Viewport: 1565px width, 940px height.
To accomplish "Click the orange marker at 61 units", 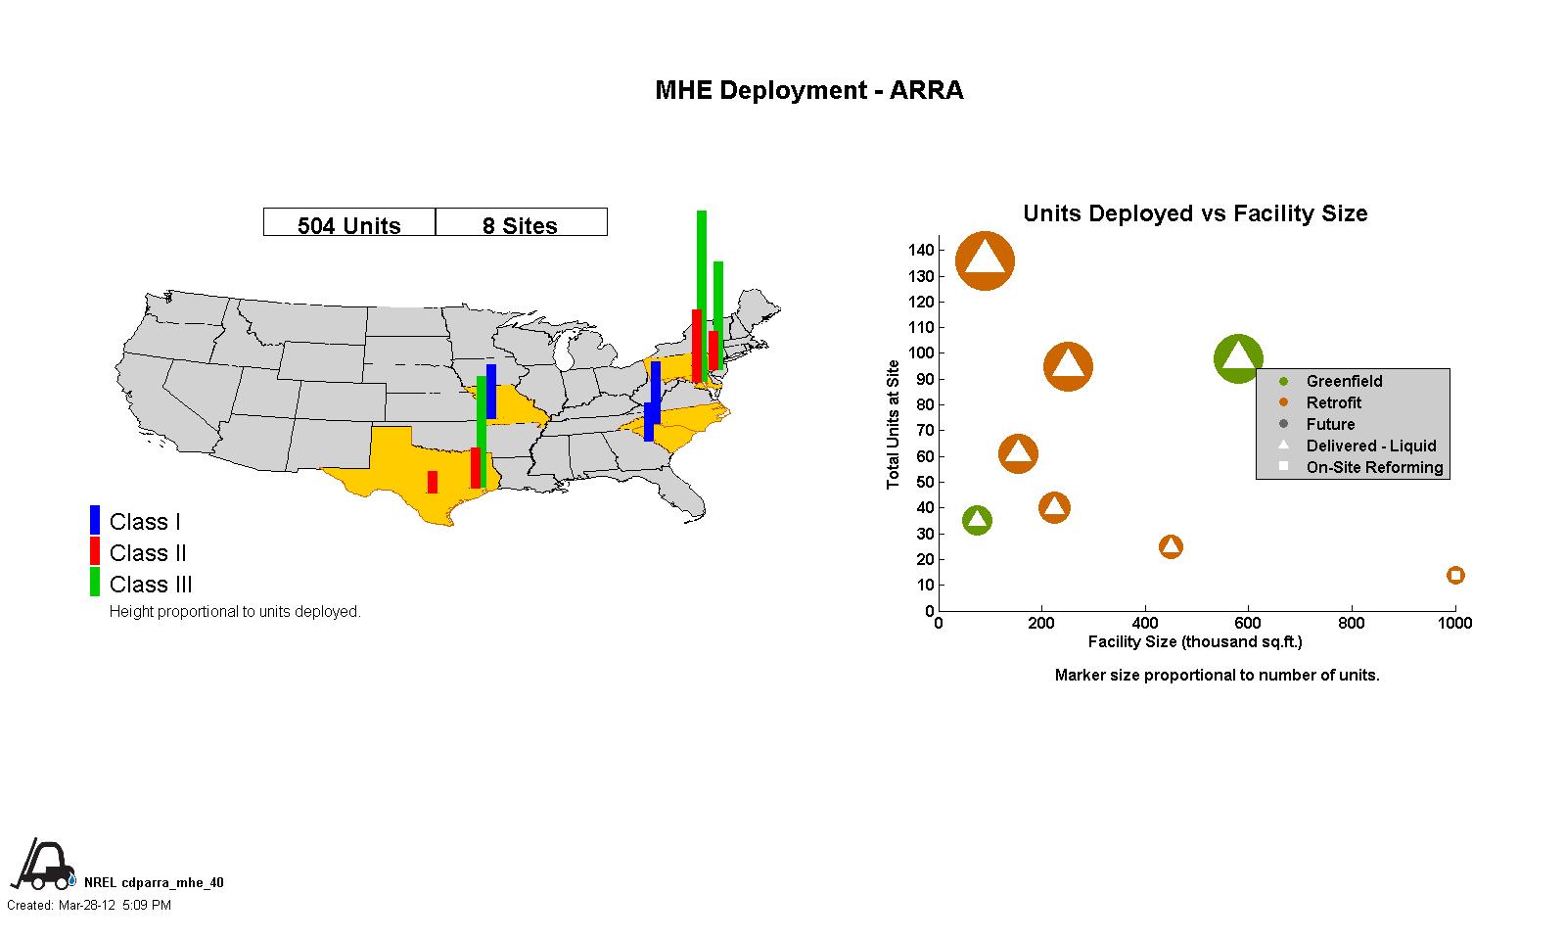I will [x=1018, y=453].
